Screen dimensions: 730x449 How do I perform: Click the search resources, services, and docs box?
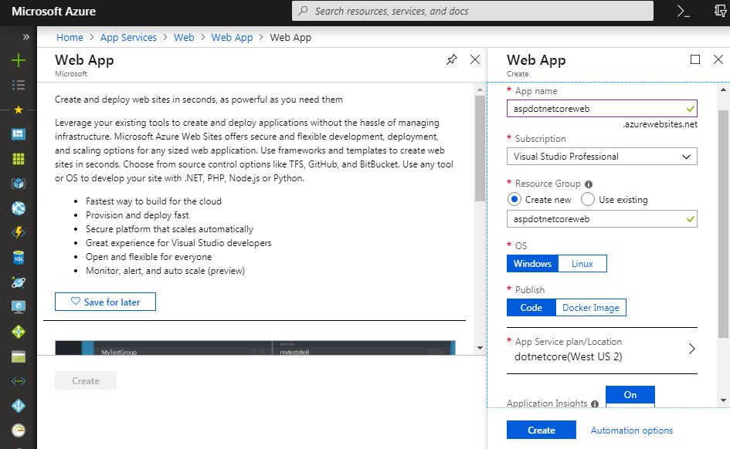click(x=473, y=11)
